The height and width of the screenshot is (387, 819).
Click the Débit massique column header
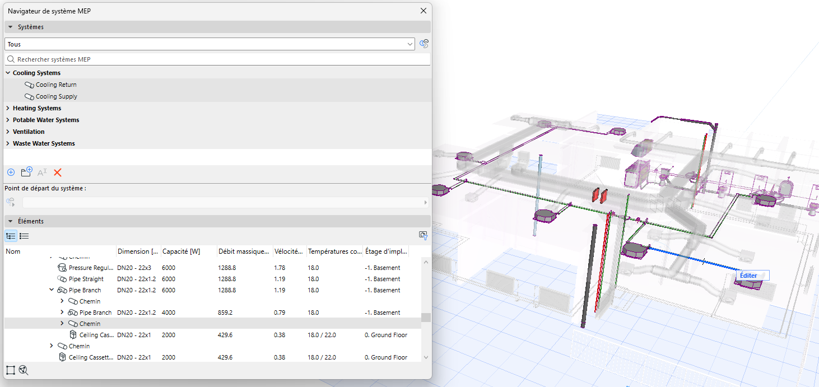tap(245, 251)
